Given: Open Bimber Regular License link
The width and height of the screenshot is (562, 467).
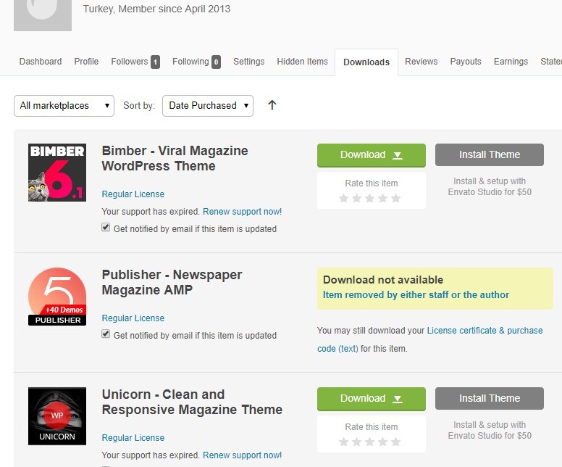Looking at the screenshot, I should [133, 194].
